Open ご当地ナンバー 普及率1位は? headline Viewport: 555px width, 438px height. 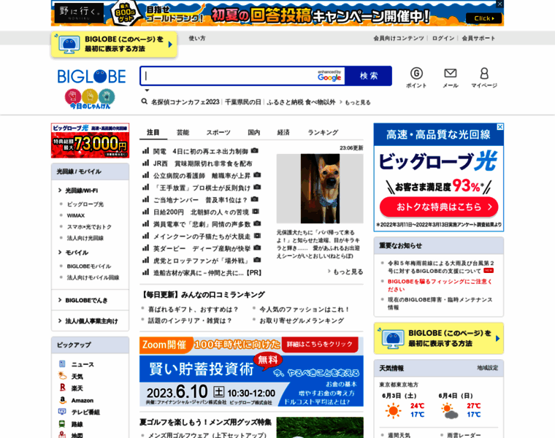point(200,200)
